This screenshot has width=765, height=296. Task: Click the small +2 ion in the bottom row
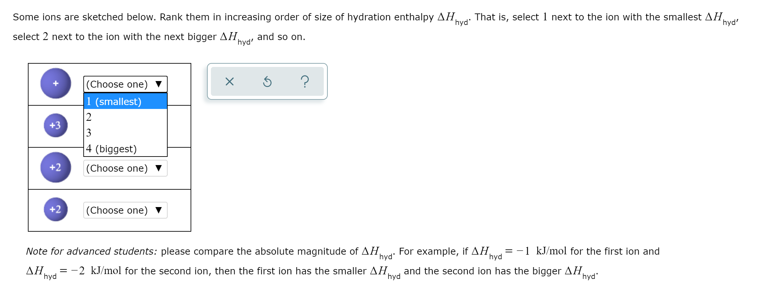point(56,209)
